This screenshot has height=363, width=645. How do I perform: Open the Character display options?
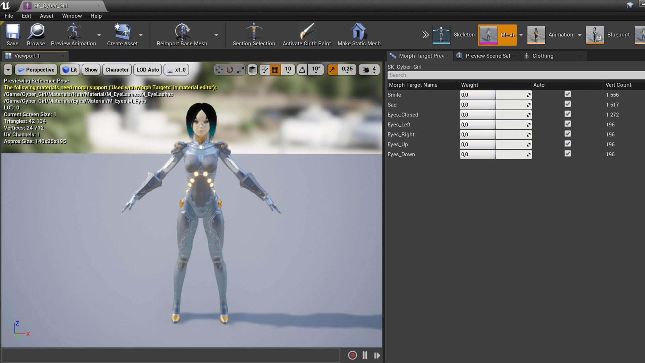tap(117, 70)
